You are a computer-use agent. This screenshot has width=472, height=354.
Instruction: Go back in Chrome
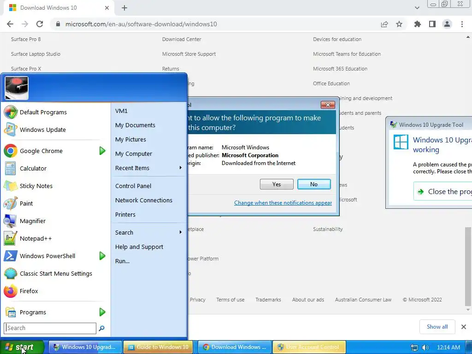[x=10, y=24]
